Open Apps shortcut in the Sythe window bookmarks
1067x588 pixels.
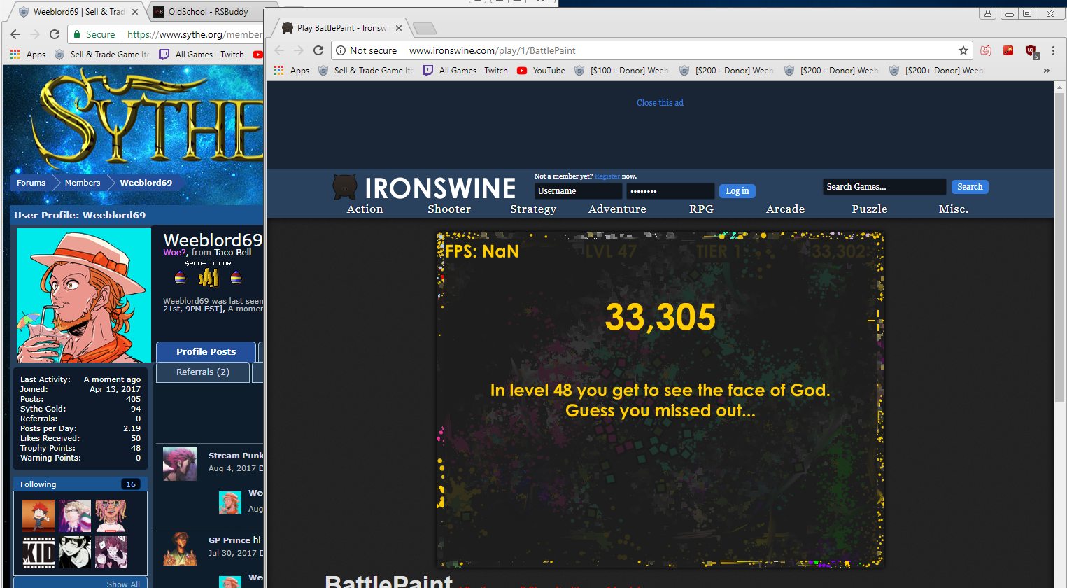click(x=29, y=55)
